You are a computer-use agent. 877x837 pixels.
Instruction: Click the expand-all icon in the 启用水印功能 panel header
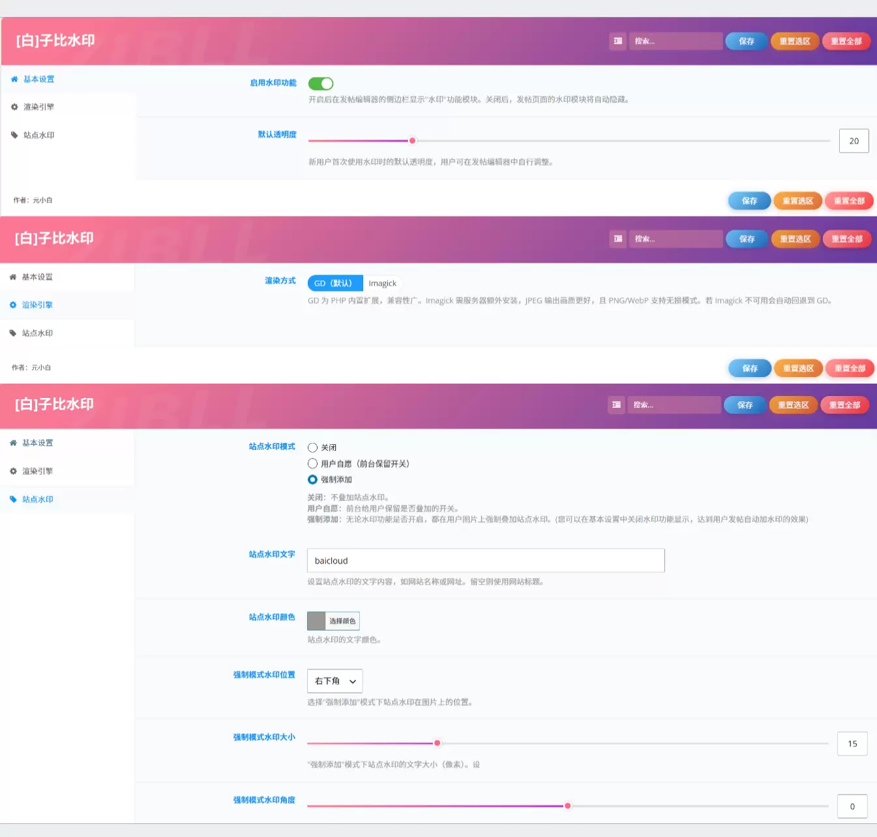pyautogui.click(x=617, y=41)
